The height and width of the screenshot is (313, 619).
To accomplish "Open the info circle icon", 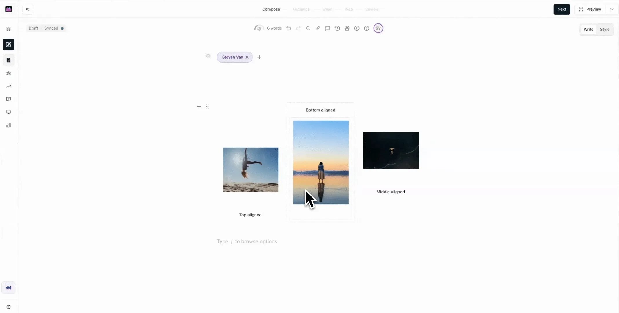I will click(357, 28).
